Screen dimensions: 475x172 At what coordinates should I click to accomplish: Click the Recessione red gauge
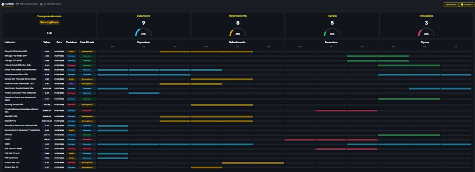(426, 33)
